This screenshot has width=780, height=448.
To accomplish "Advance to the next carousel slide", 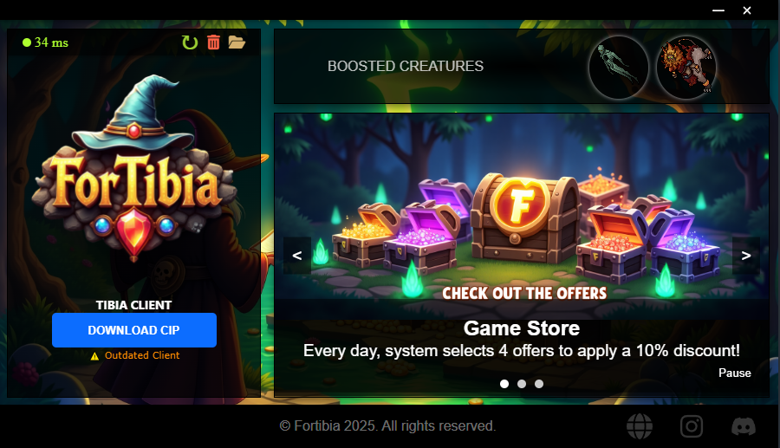I will pos(746,256).
